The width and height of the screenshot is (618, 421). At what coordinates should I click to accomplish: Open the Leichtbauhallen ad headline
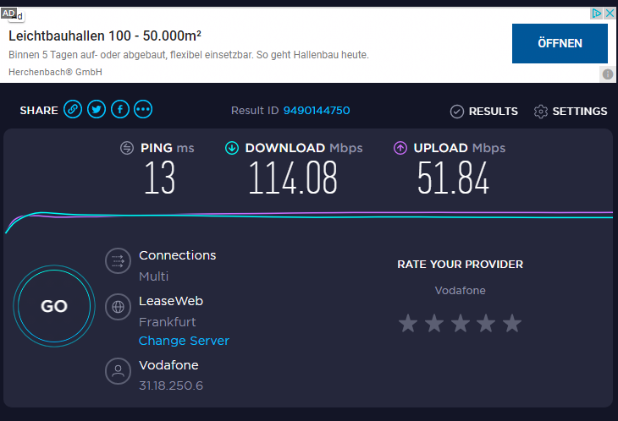pos(105,36)
